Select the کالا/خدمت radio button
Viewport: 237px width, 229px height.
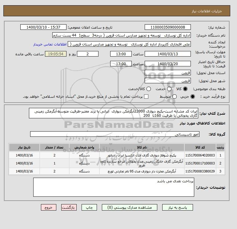149,89
